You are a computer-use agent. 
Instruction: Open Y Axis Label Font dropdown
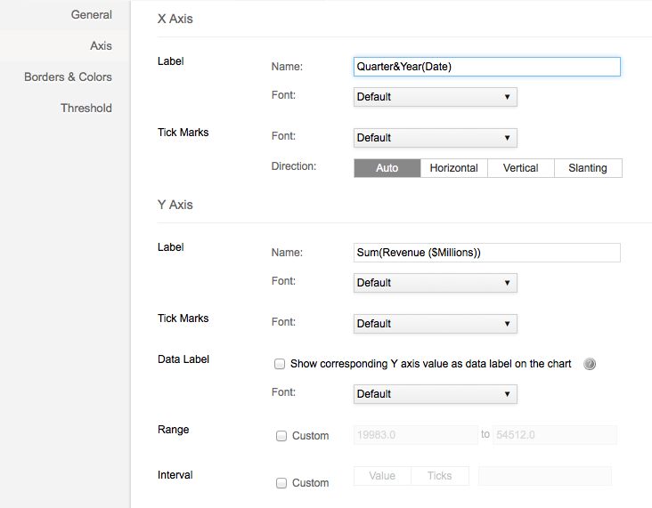(x=435, y=283)
